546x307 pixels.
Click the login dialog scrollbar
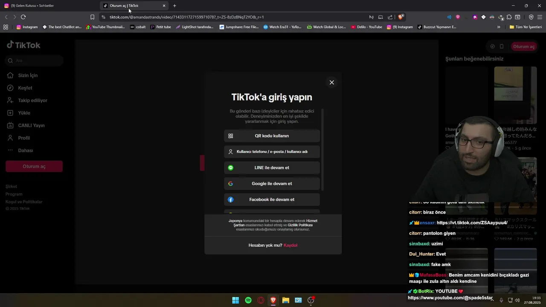tap(322, 149)
